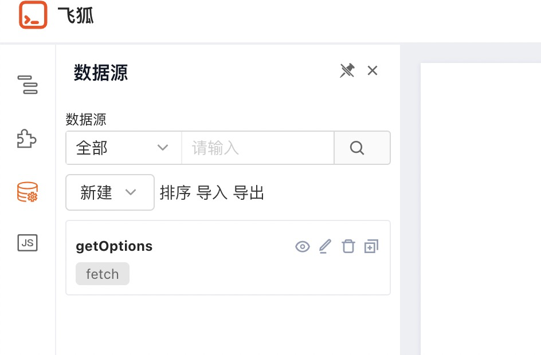Open the page structure panel
The image size is (541, 355).
pos(27,85)
